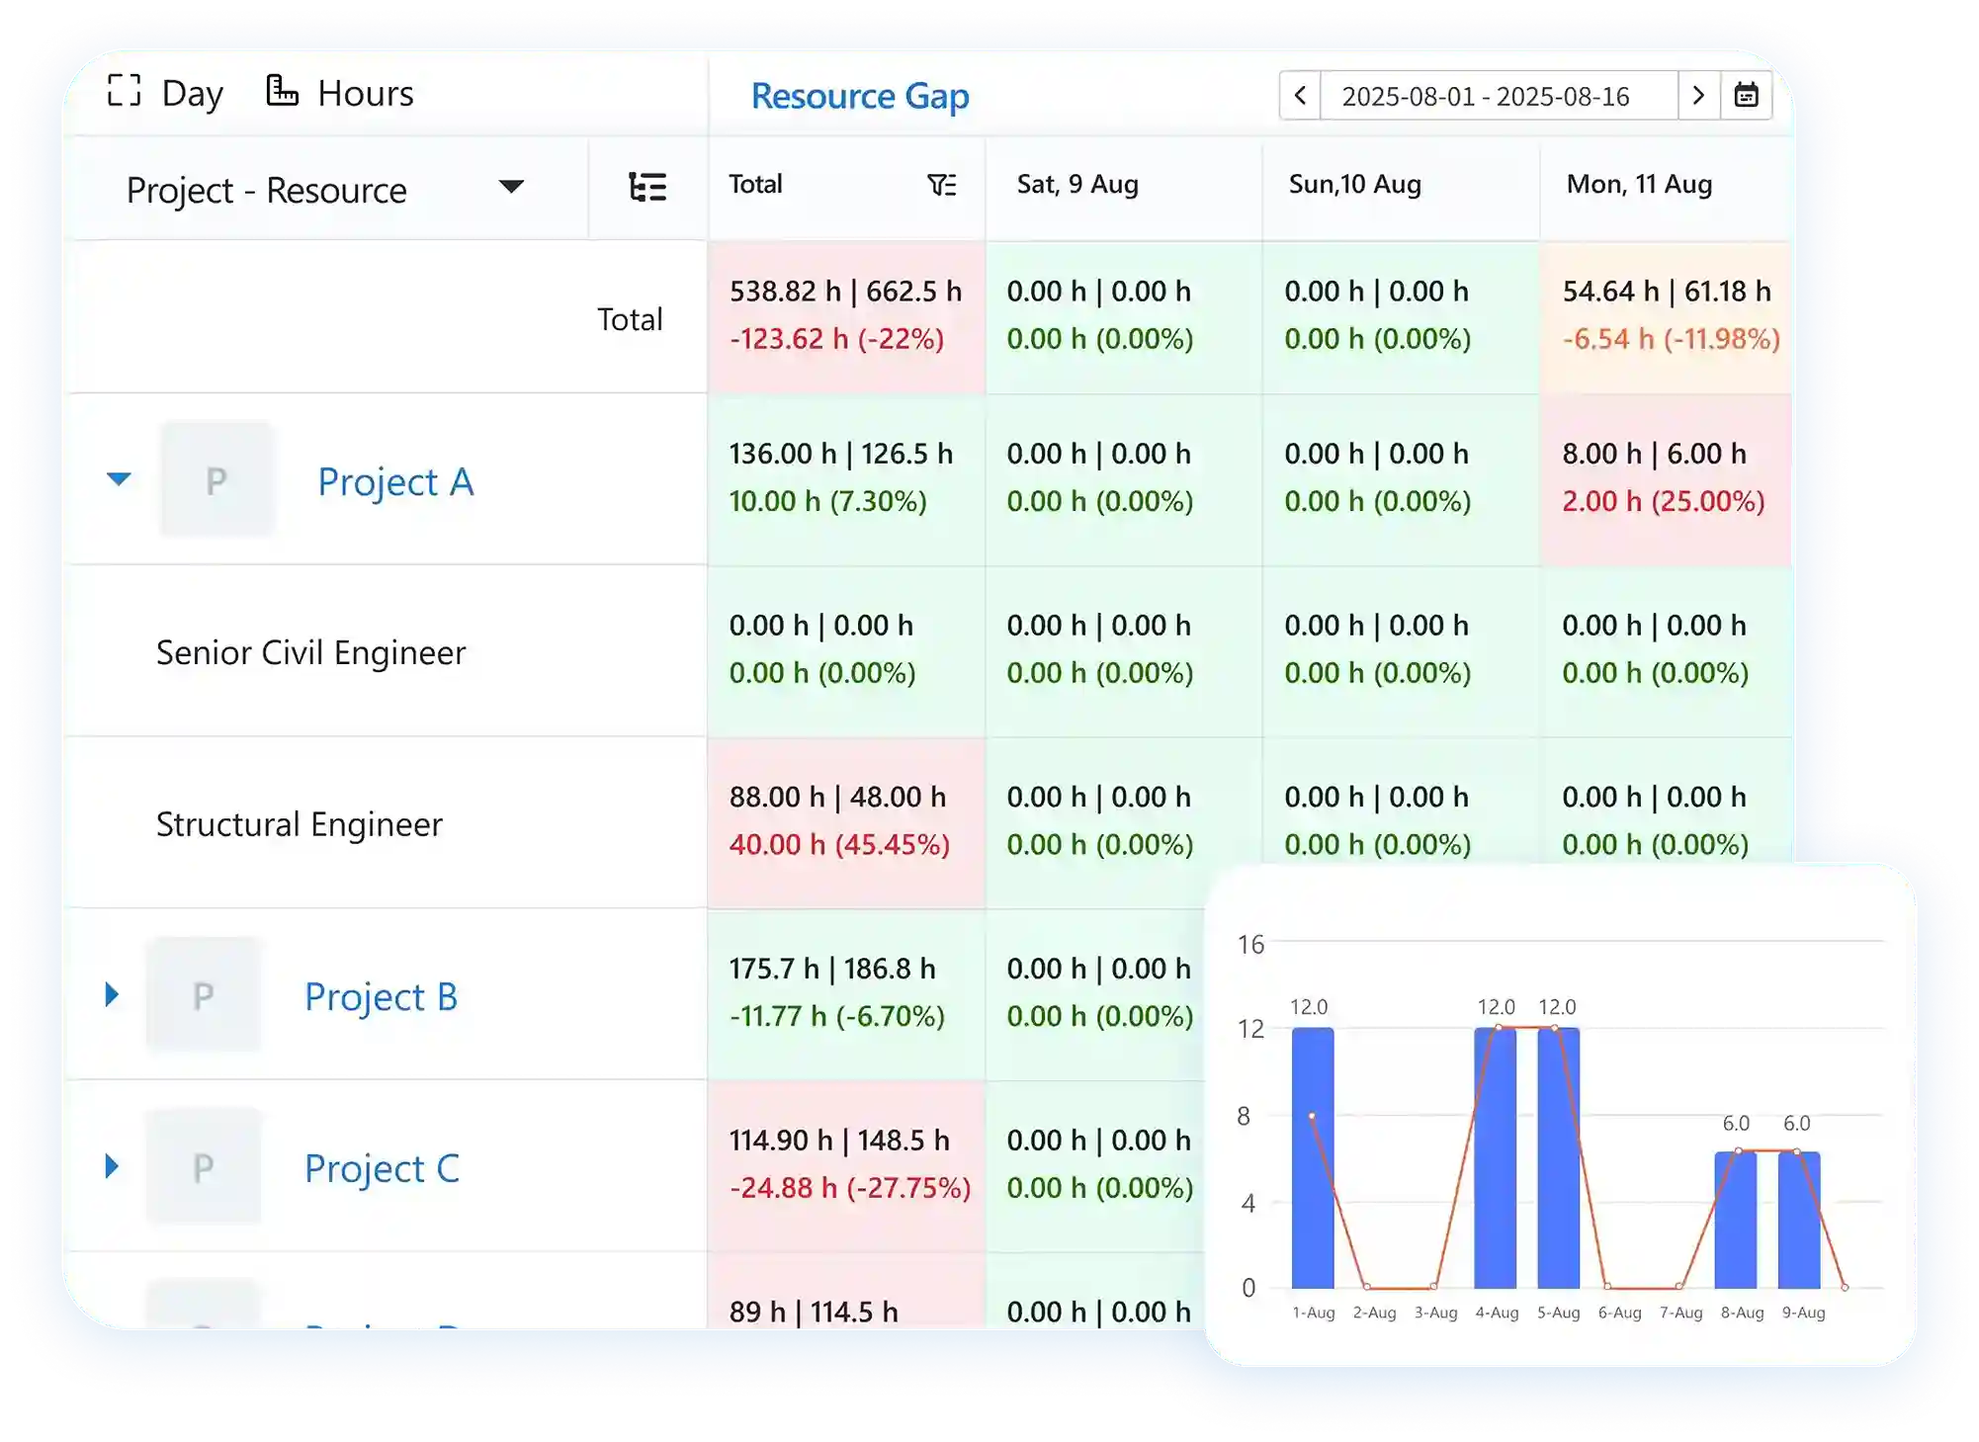Click the tree list view icon
Image resolution: width=1979 pixels, height=1442 pixels.
647,187
